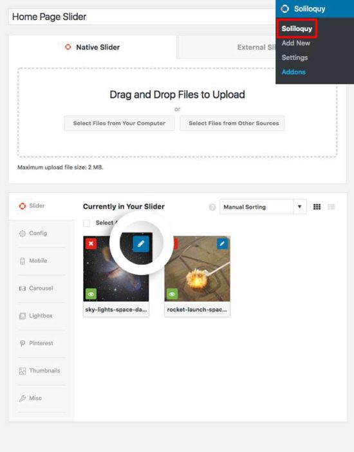Open the Manual Sorting dropdown
The image size is (354, 452).
(263, 207)
